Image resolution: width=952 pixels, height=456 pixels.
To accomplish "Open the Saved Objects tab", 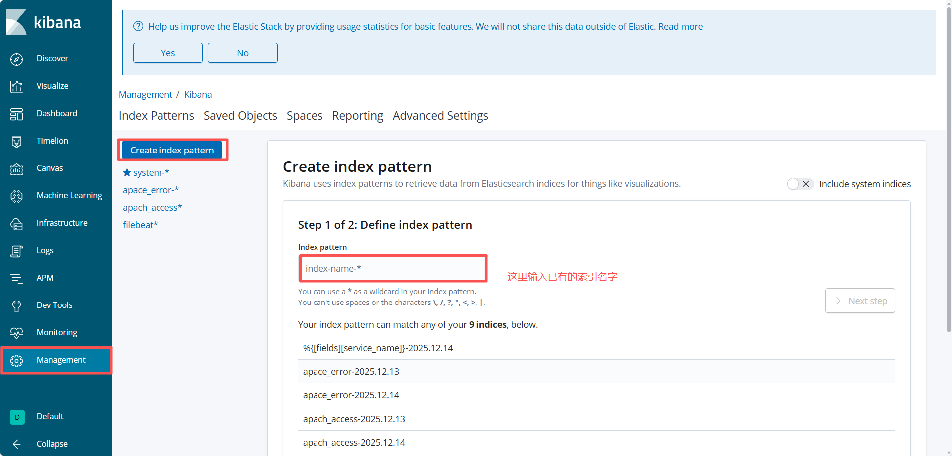I will point(240,116).
